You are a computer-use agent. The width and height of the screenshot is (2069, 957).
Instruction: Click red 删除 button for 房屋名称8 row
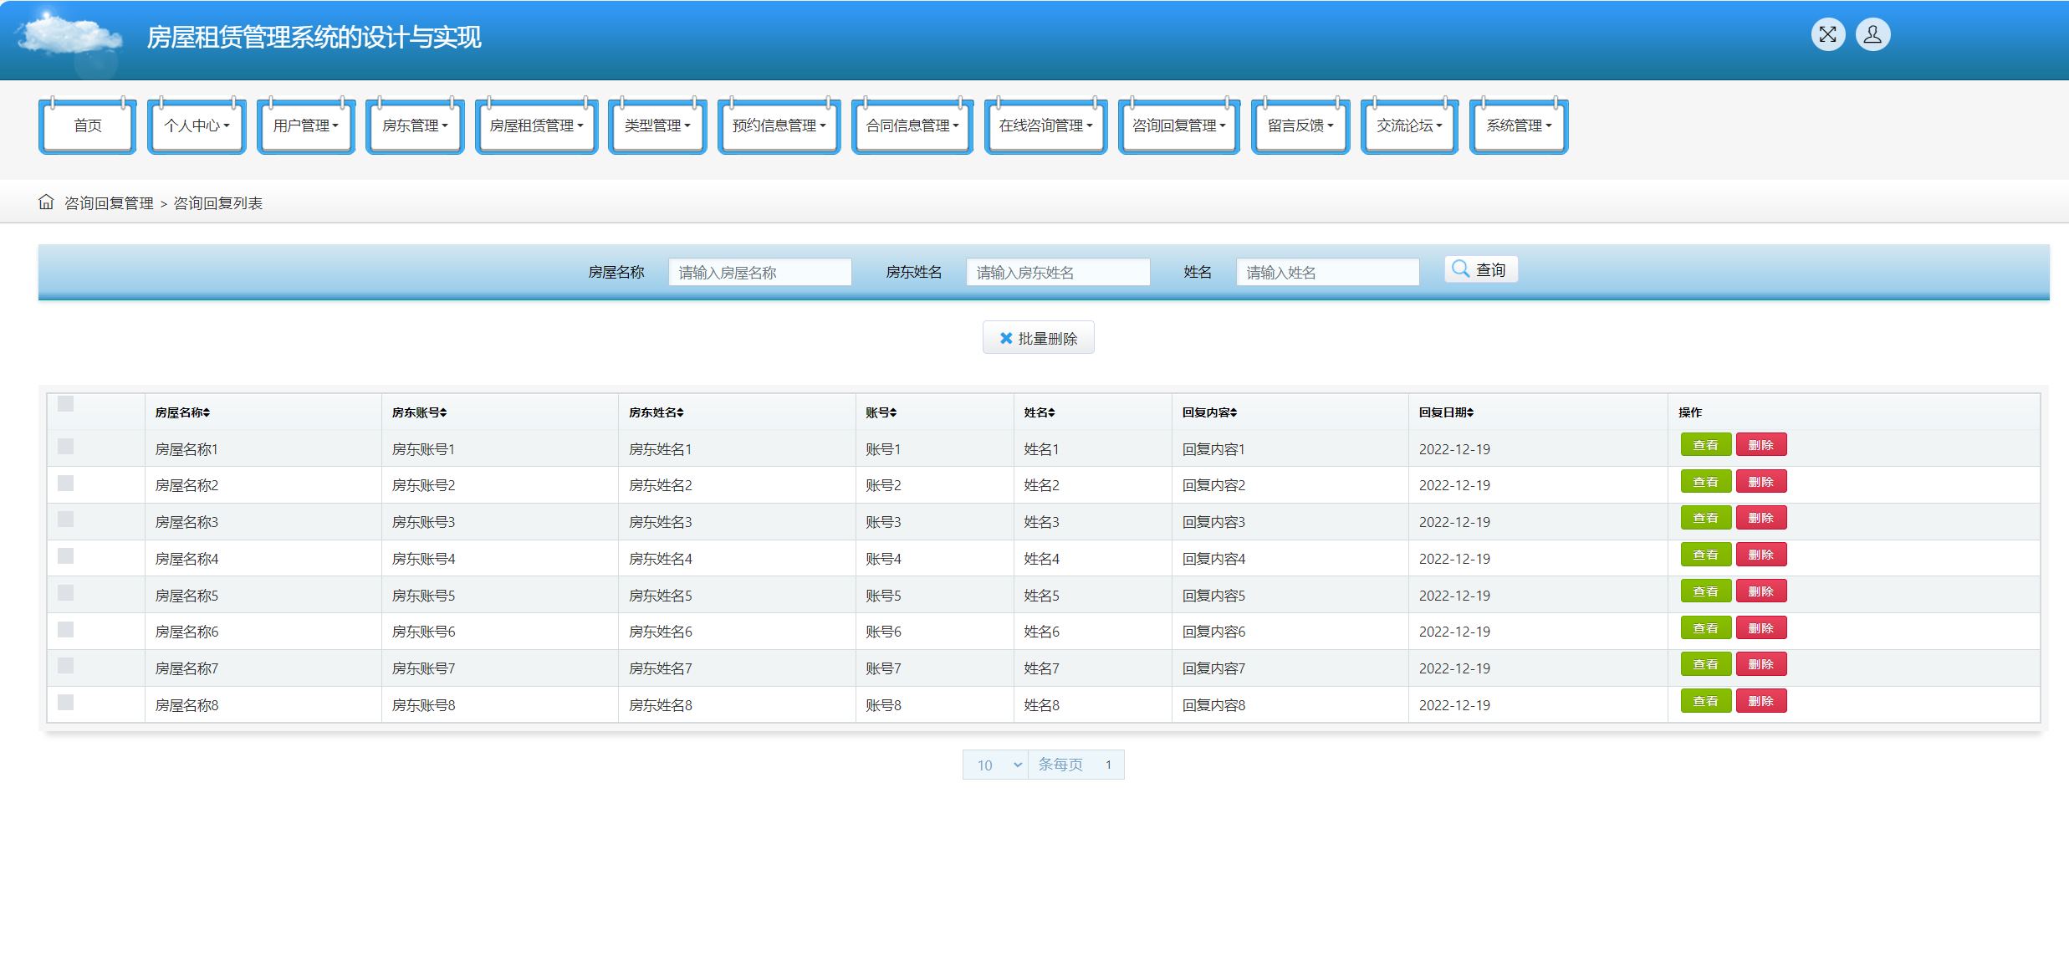coord(1760,701)
